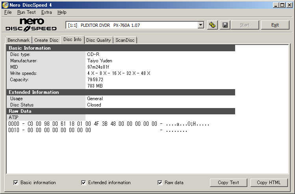Disable the Raw data checkbox

pos(160,183)
